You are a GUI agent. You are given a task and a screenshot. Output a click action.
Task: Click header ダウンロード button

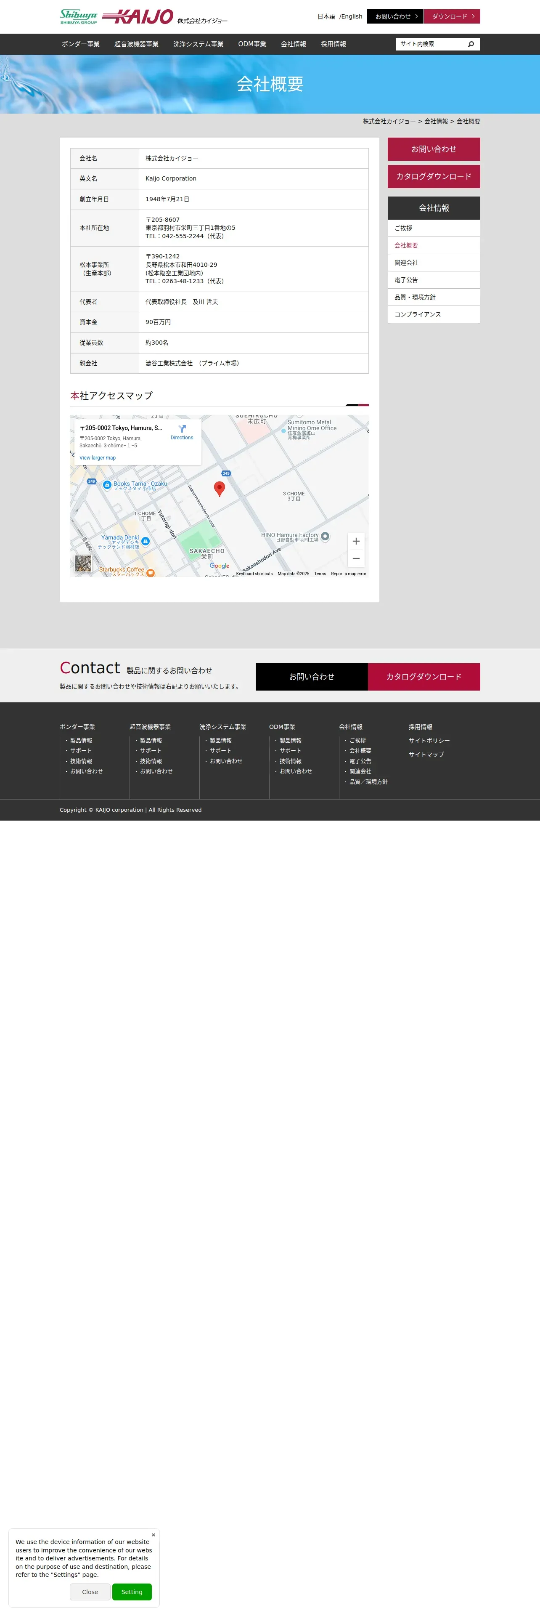point(452,16)
